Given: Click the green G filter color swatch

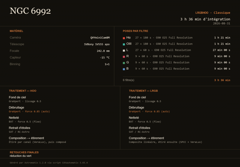Looking at the screenshot, I should click(x=124, y=63).
